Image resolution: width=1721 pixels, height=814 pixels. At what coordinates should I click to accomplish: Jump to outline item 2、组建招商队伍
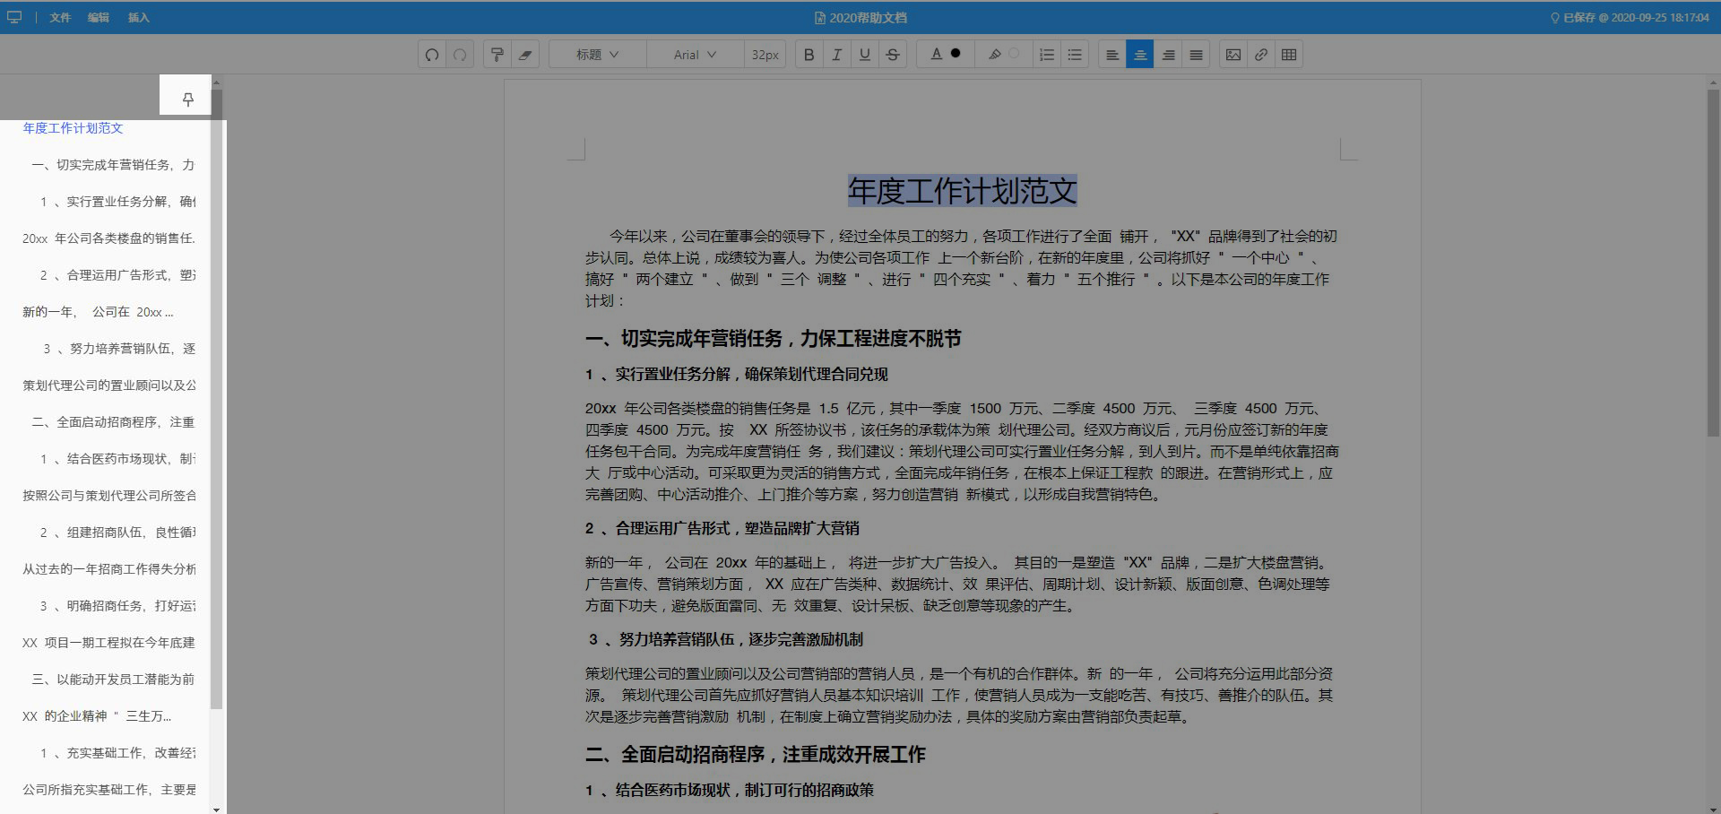[118, 533]
